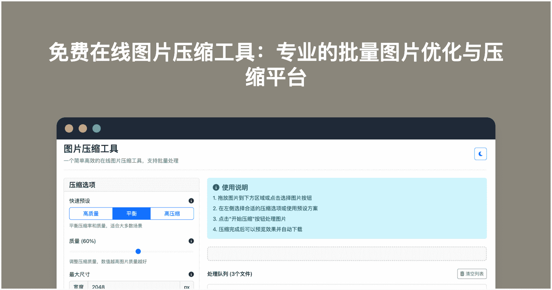Click instruction 1 about 拖放图片
552x290 pixels.
(x=262, y=198)
